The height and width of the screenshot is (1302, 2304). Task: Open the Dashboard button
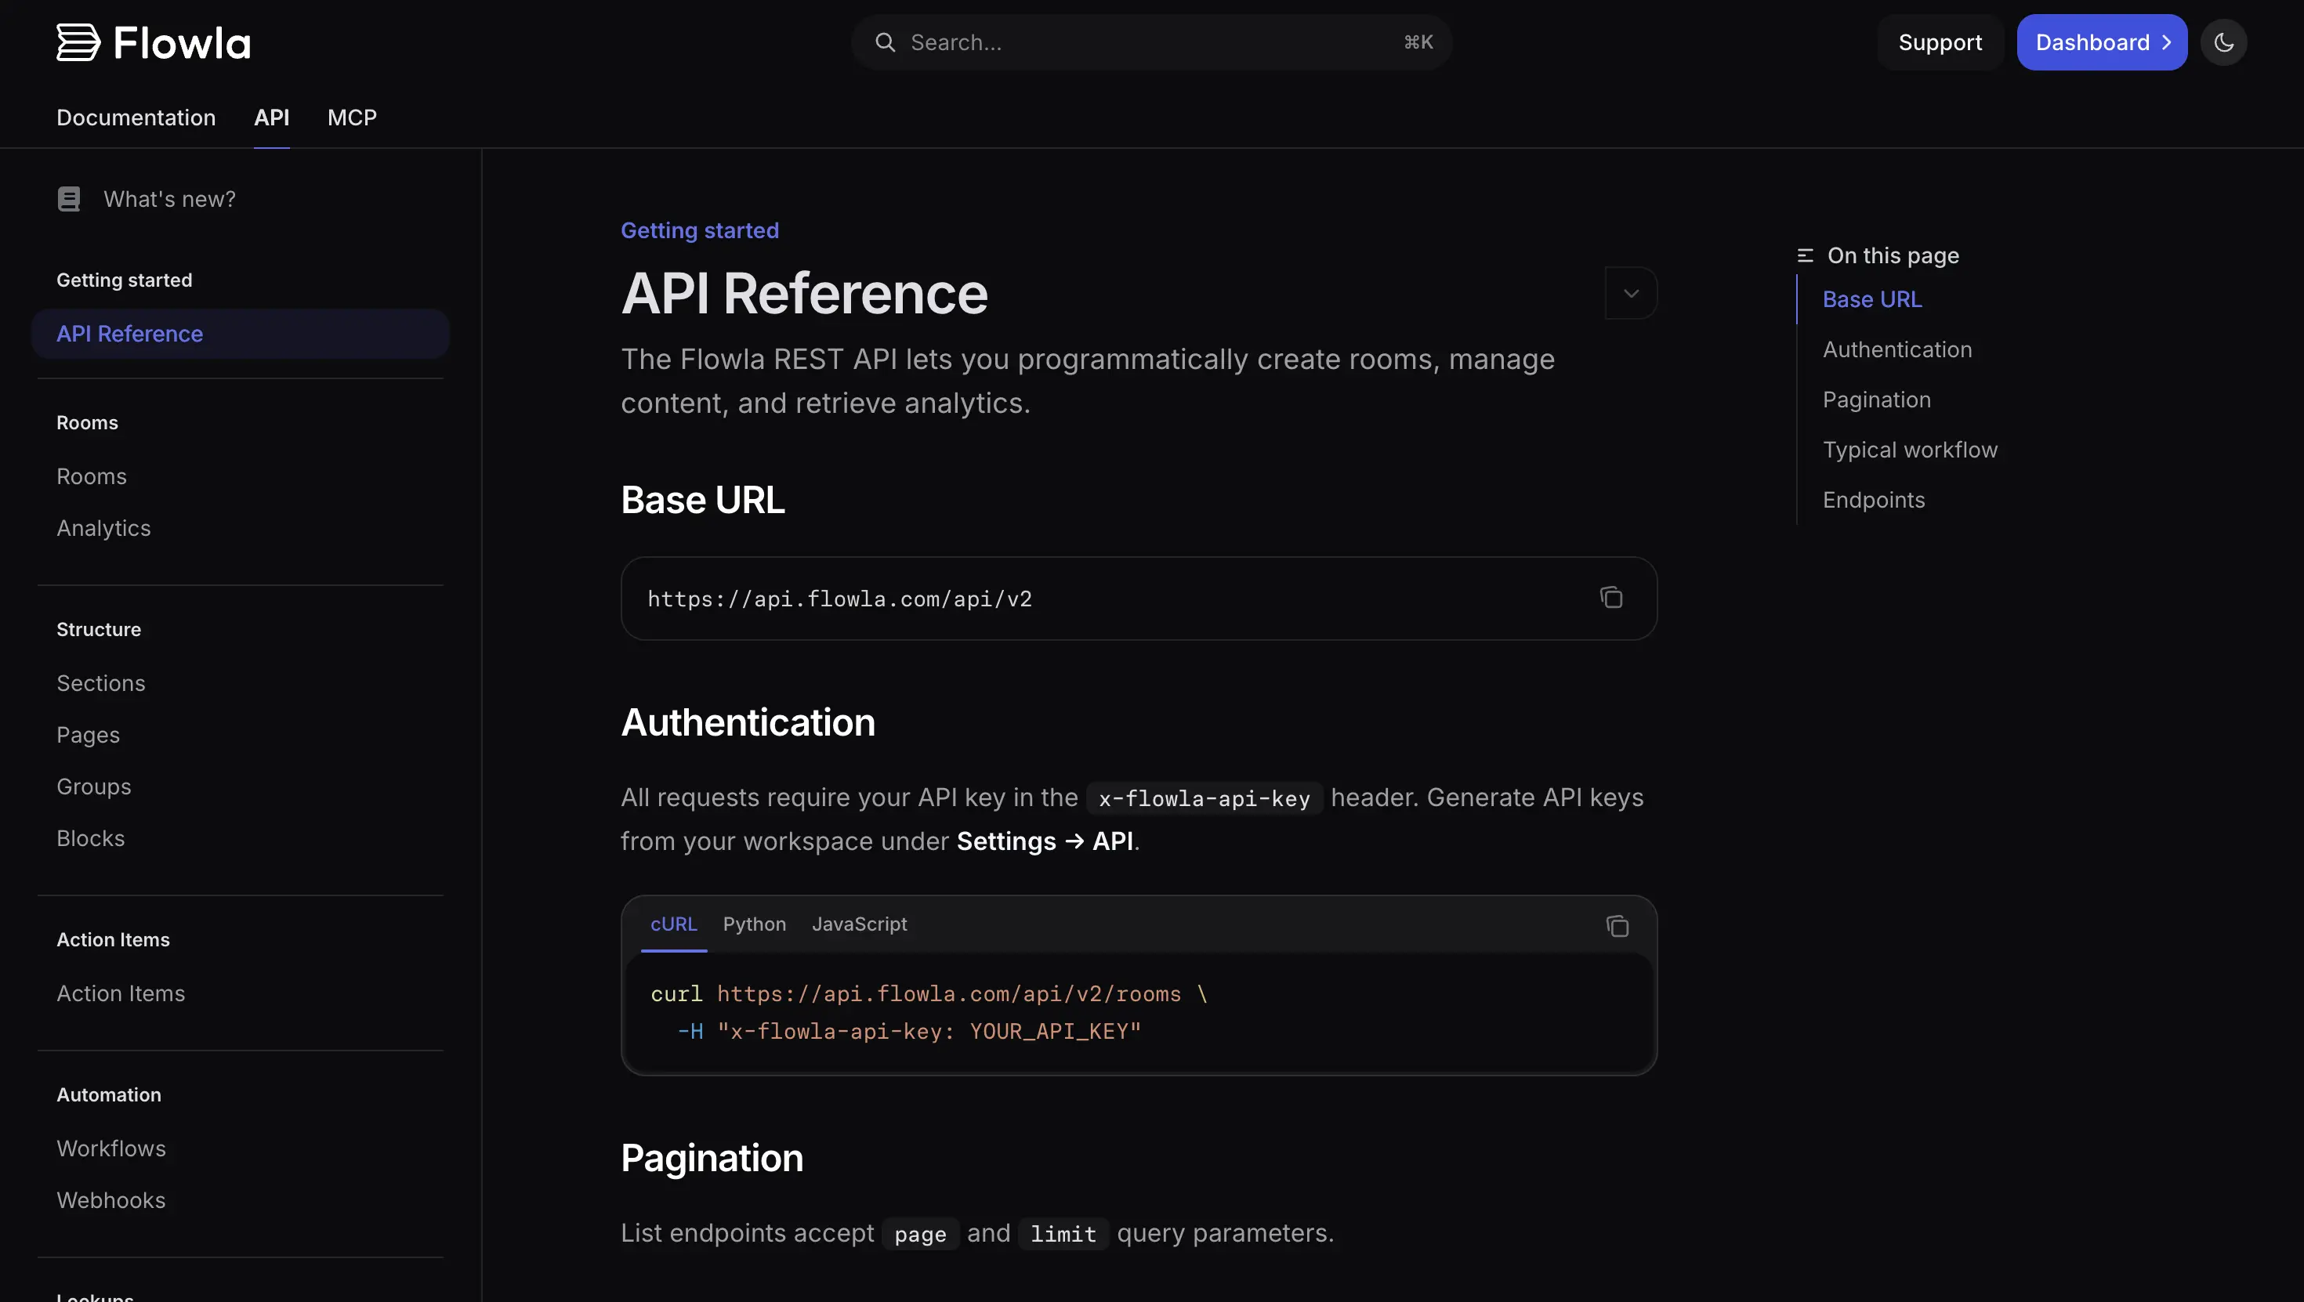click(x=2102, y=42)
